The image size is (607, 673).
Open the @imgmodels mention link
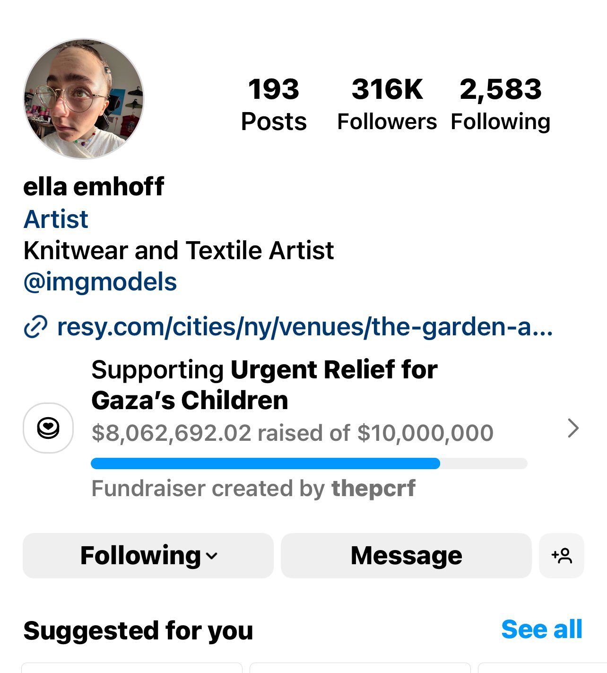pos(100,282)
